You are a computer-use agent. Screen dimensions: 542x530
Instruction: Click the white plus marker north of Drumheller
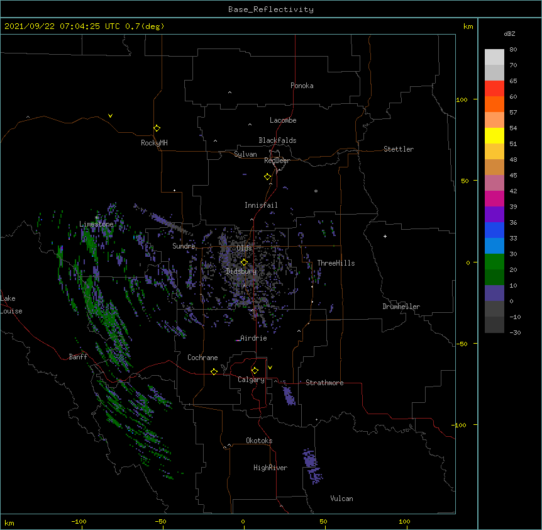click(x=385, y=236)
